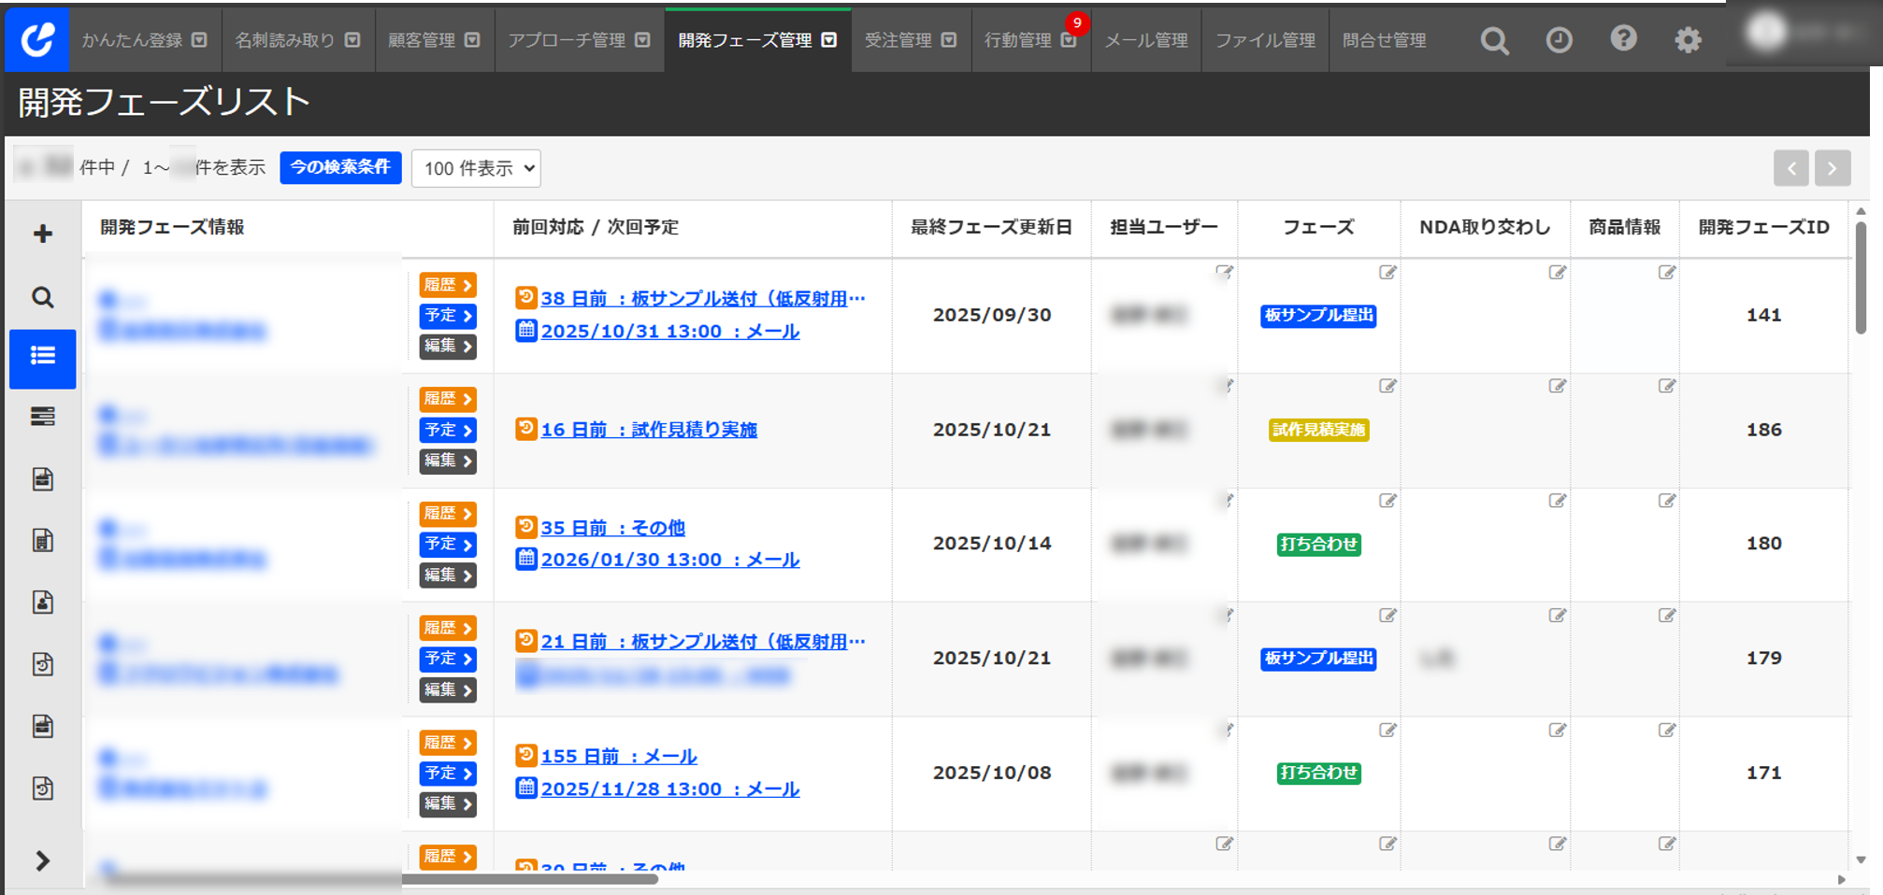
Task: Click the 開発フェーズID column header
Action: point(1763,227)
